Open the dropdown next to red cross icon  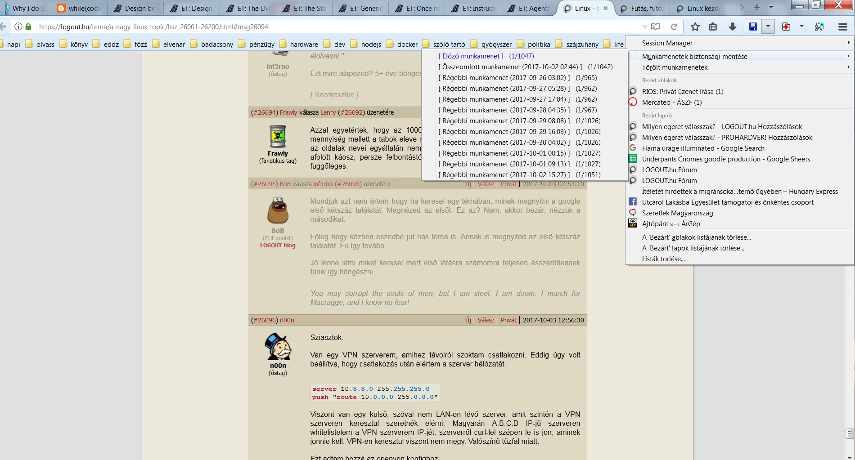coord(801,27)
